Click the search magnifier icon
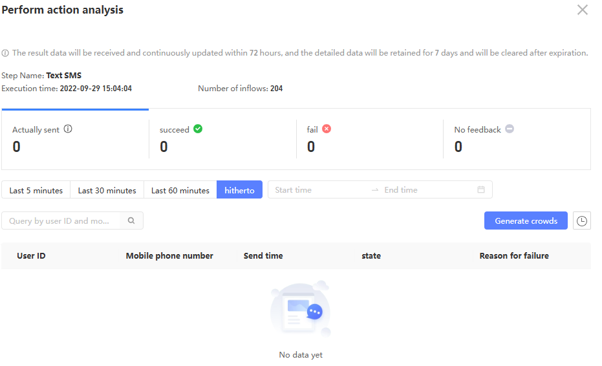602x366 pixels. coord(131,221)
